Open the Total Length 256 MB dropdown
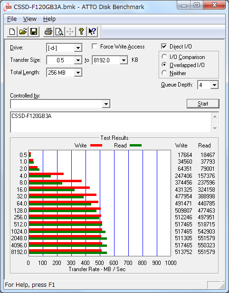229x293 pixels. click(78, 73)
